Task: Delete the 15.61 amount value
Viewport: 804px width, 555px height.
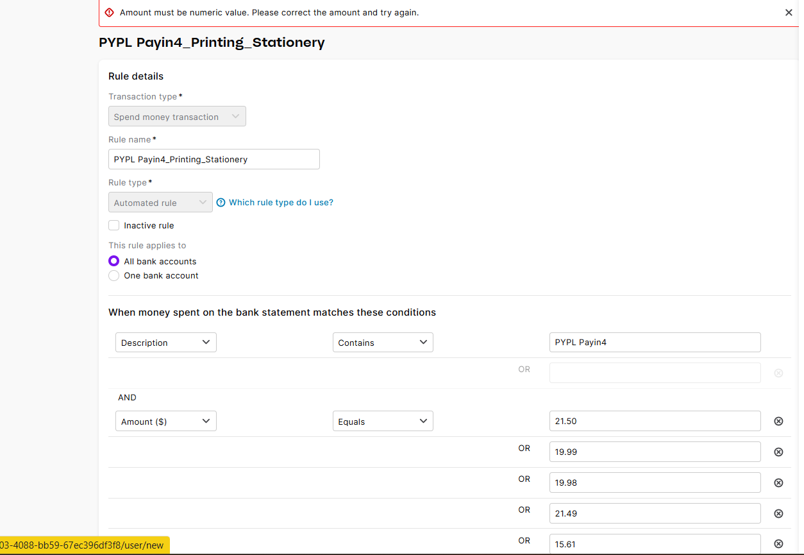Action: [x=778, y=543]
